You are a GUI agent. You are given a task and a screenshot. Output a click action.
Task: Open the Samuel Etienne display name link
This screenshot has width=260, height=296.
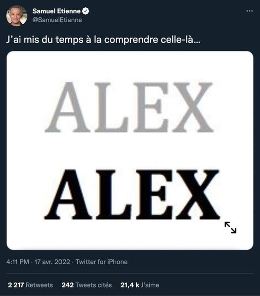coord(56,11)
